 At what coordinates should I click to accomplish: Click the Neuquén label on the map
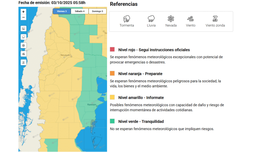(x=66, y=55)
